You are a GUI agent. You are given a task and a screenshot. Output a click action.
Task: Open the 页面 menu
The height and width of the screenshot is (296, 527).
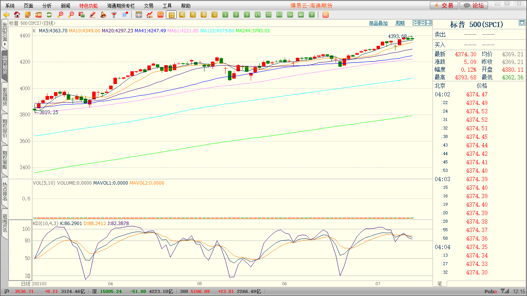(x=29, y=6)
